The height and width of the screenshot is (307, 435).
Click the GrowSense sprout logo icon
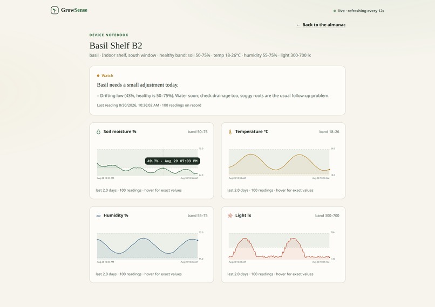[55, 10]
